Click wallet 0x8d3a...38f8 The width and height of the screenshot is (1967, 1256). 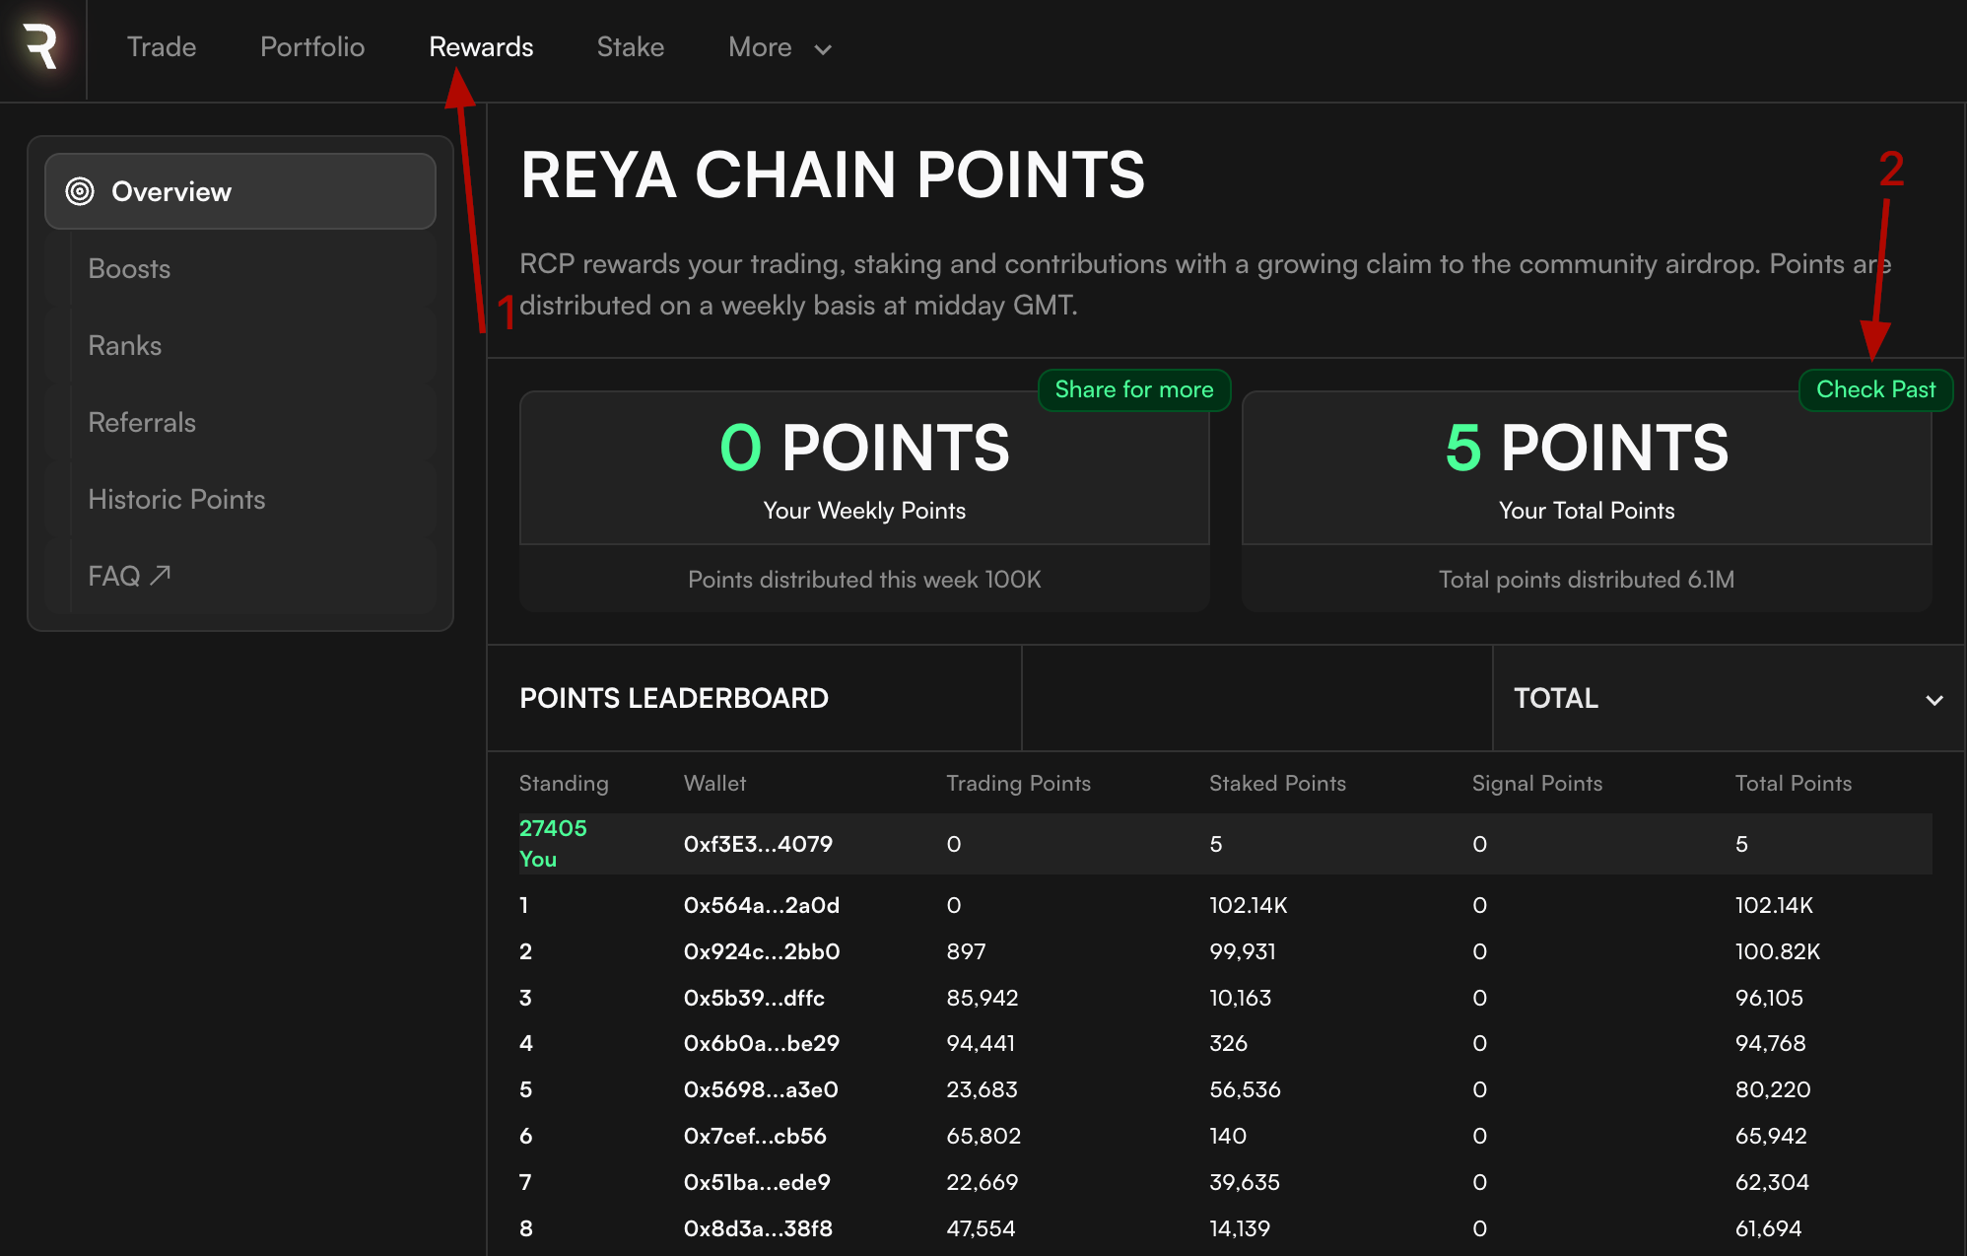[x=758, y=1228]
